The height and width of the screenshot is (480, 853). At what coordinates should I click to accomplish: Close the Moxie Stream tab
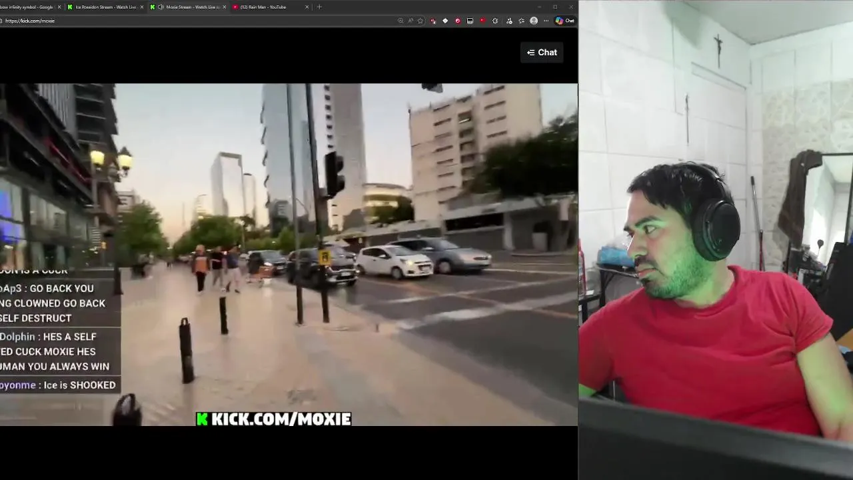[224, 7]
